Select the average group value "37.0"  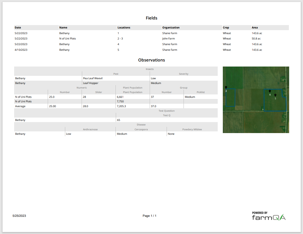(x=154, y=106)
